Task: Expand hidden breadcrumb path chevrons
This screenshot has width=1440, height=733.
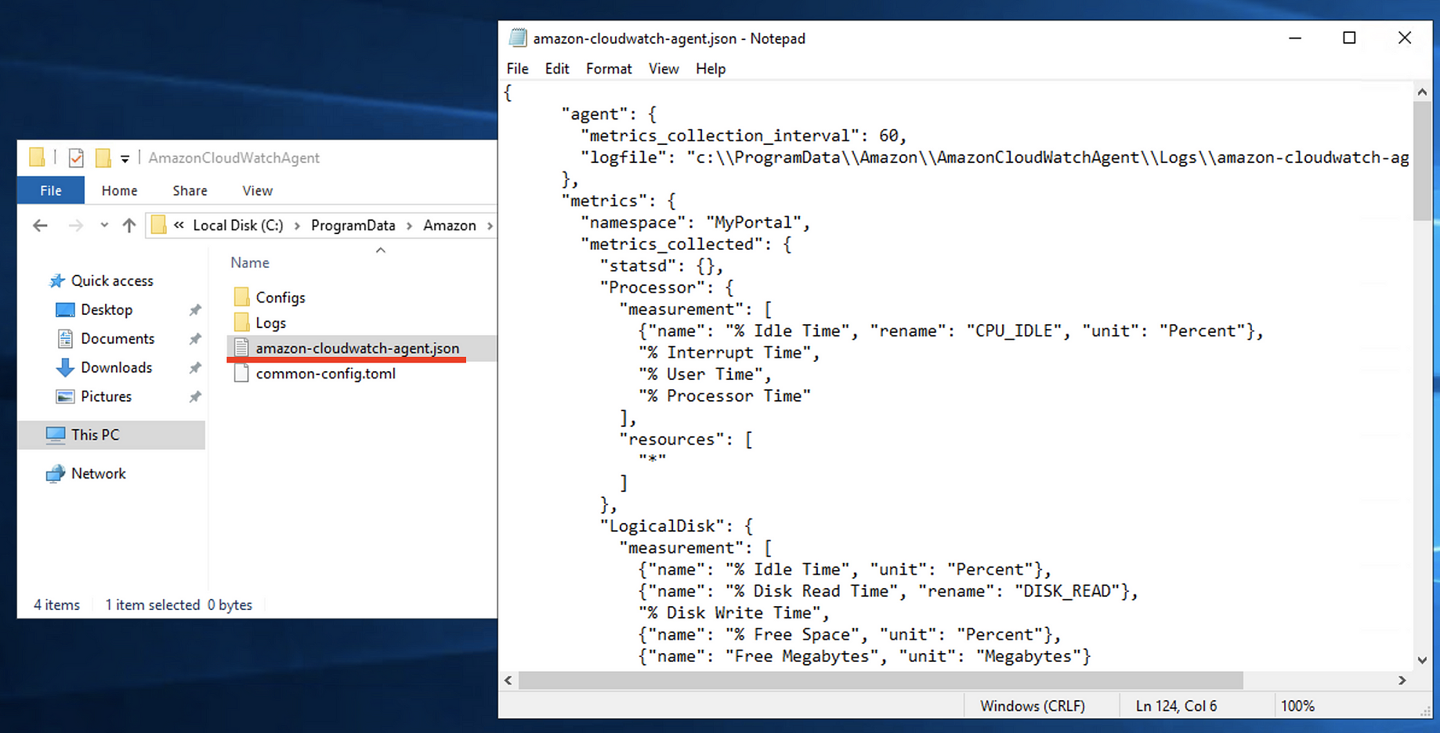Action: 179,226
